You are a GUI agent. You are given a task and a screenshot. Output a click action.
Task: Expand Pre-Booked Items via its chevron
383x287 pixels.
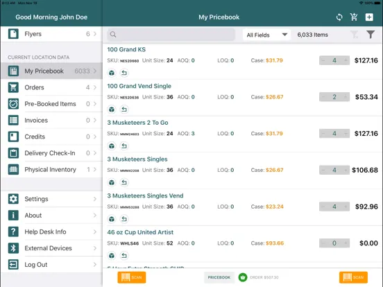(x=95, y=104)
